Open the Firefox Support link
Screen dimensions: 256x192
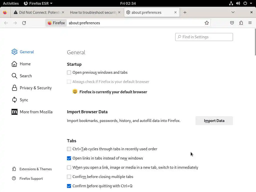31,178
